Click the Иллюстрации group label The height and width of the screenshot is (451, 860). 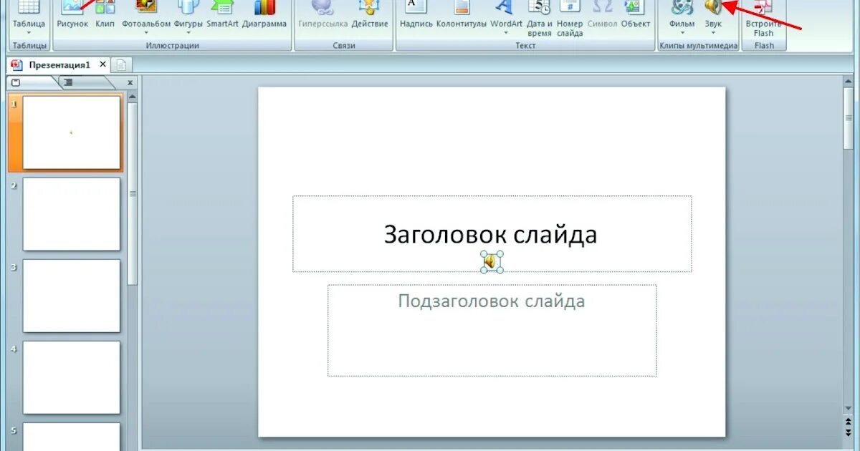click(x=172, y=46)
